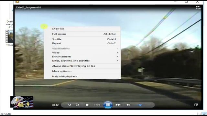
Task: Go to previous track in player controls
Action: click(97, 105)
